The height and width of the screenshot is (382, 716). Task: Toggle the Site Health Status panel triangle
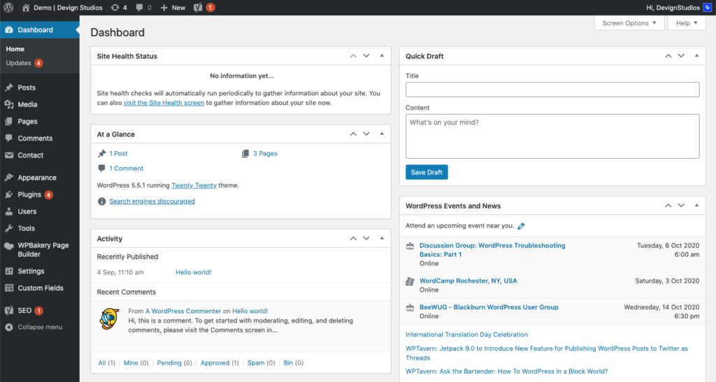[382, 56]
